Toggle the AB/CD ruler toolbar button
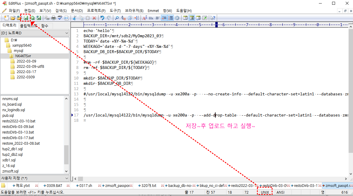Image resolution: width=353 pixels, height=196 pixels. (x=171, y=18)
